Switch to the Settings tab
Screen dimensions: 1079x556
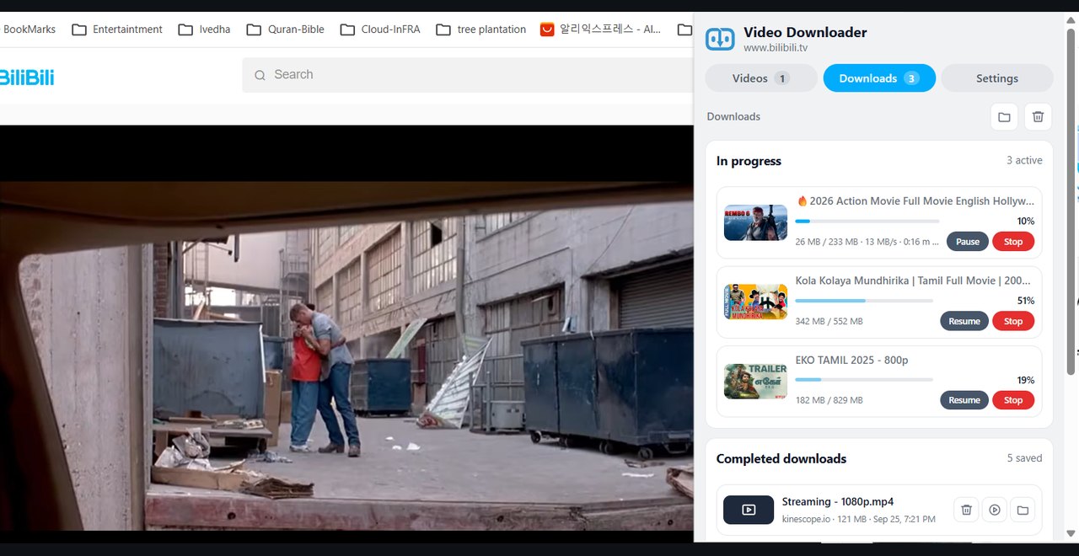click(997, 78)
